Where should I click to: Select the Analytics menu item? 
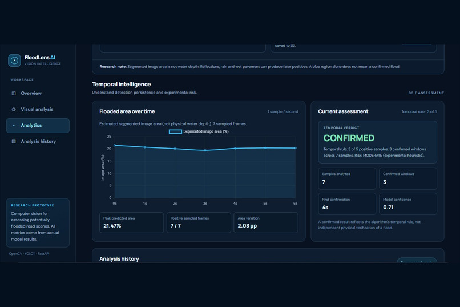click(x=38, y=125)
